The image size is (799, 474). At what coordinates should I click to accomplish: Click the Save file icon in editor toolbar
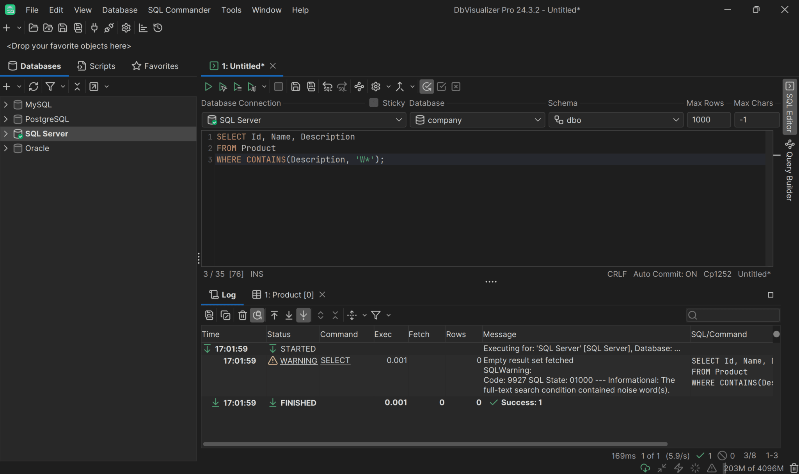pyautogui.click(x=296, y=87)
